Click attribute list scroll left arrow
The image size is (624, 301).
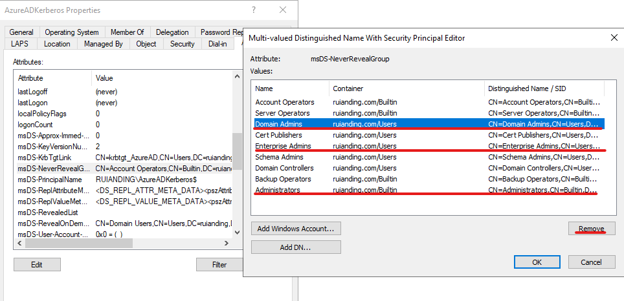[19, 243]
